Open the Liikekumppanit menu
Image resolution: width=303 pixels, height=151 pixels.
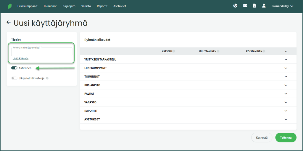tap(28, 6)
